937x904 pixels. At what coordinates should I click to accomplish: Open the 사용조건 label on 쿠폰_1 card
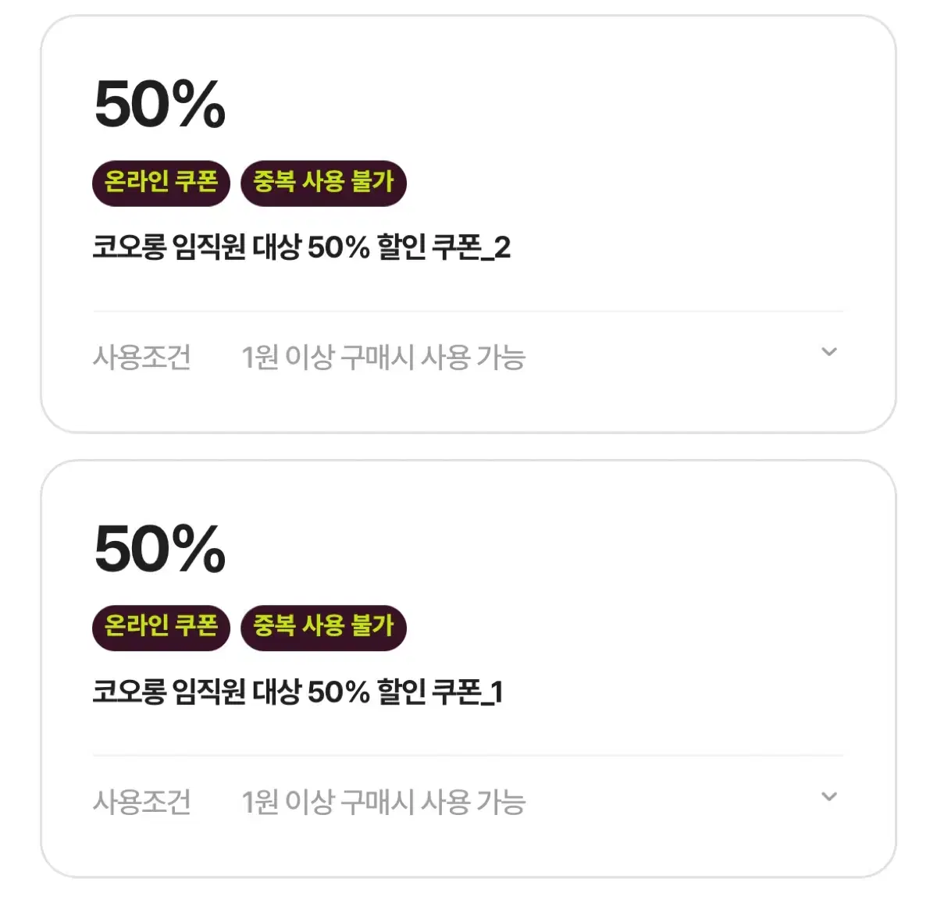coord(141,802)
